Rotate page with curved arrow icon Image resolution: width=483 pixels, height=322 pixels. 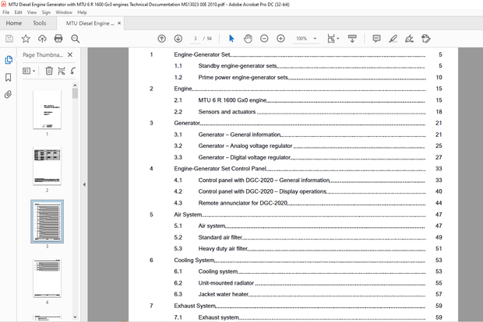point(73,71)
